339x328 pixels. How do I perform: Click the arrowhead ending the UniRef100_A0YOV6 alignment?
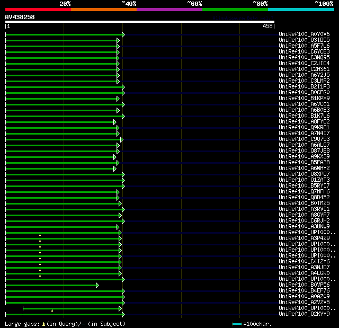point(123,34)
